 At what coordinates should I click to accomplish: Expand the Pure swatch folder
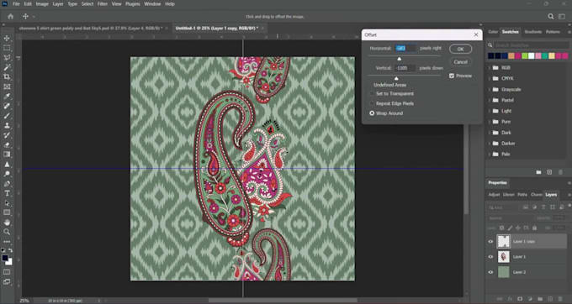490,122
